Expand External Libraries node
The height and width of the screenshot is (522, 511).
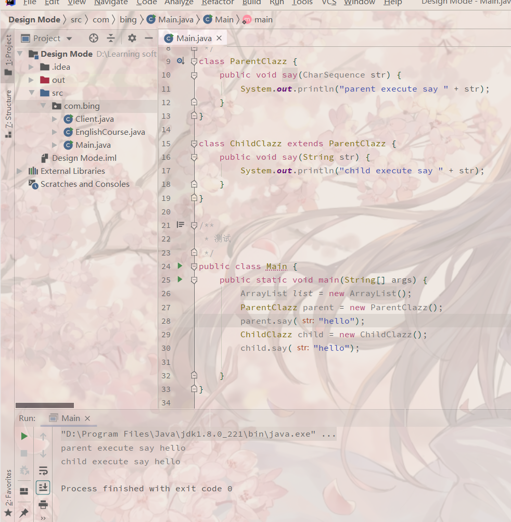tap(20, 171)
